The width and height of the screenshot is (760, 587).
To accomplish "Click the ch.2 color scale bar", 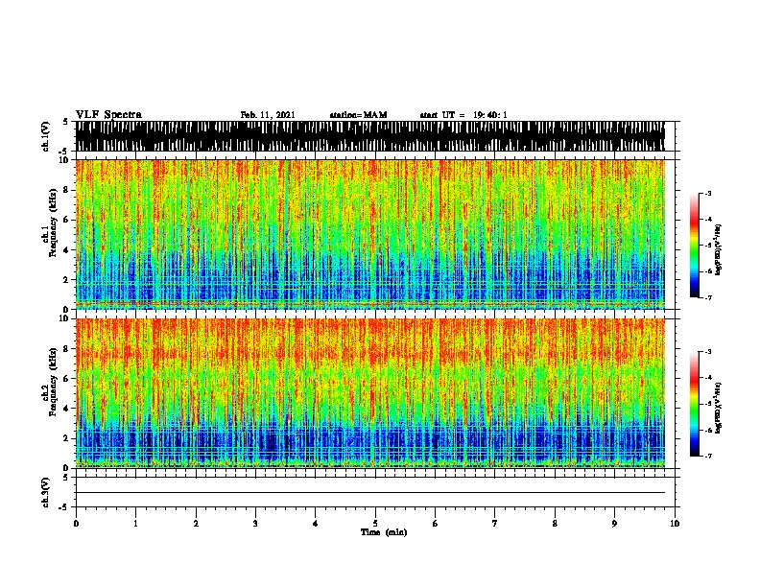I will pos(694,404).
